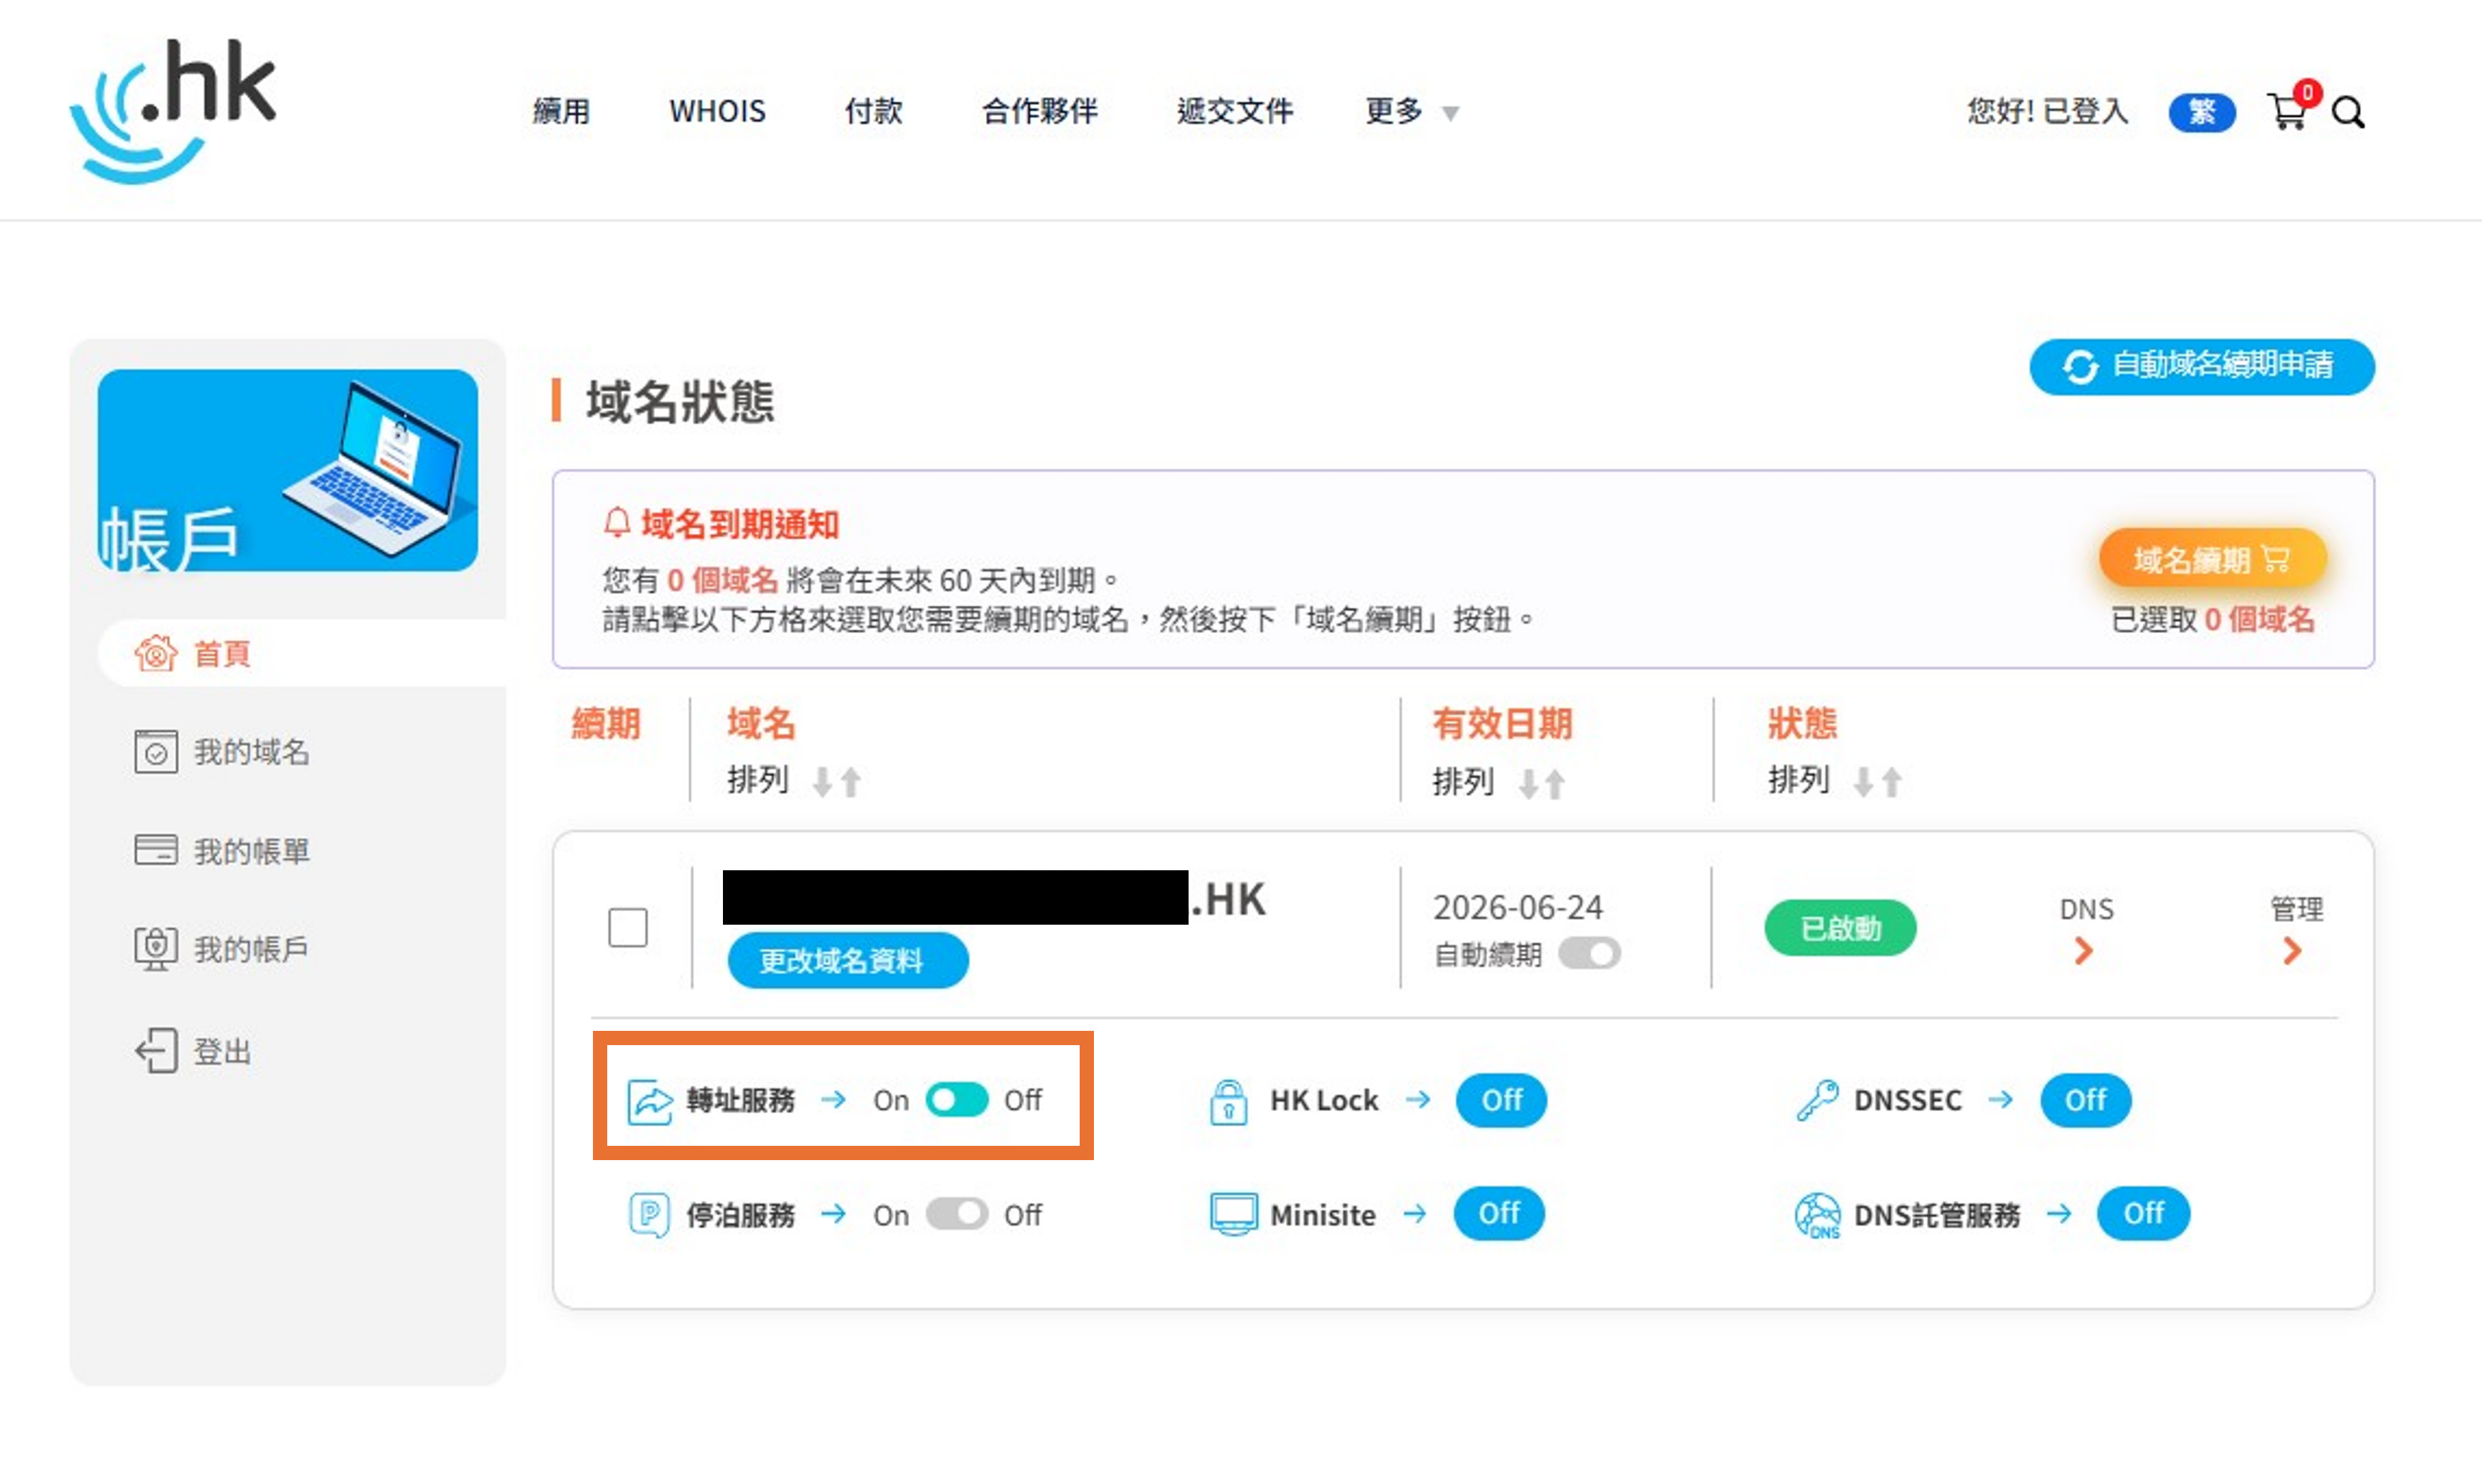This screenshot has width=2482, height=1484.
Task: Open the WHOIS menu item
Action: pos(716,111)
